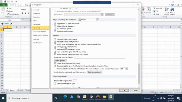Open the File tab

tap(4, 5)
